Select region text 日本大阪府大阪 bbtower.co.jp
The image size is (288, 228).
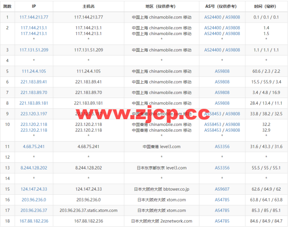click(162, 189)
